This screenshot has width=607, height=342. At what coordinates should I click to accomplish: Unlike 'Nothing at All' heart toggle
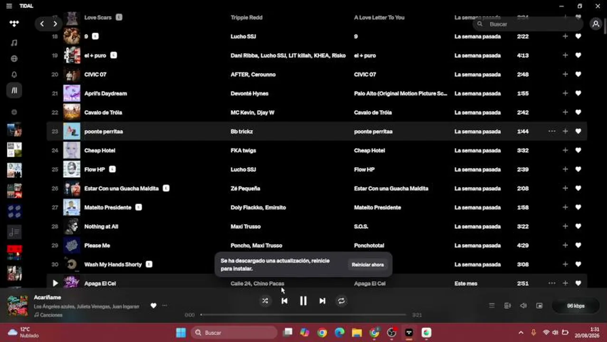[x=578, y=226]
